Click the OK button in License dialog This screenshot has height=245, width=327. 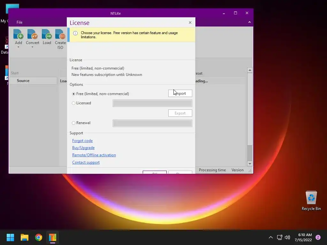(x=155, y=172)
